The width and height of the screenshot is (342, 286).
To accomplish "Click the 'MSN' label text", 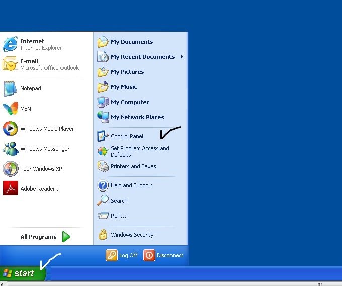I will (x=26, y=109).
